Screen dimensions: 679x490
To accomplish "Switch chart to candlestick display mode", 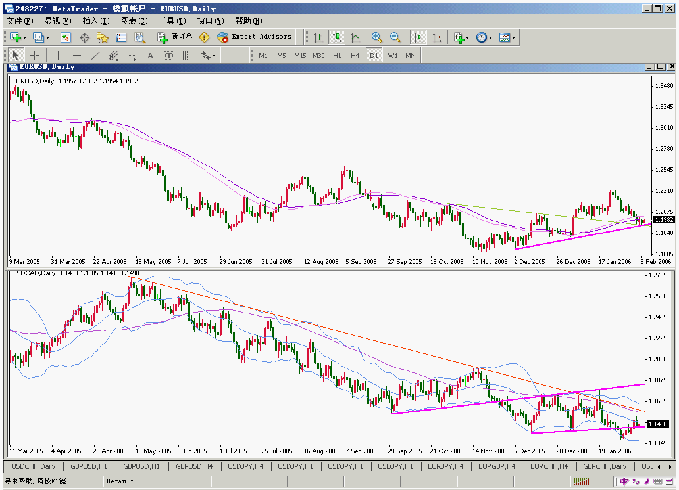I will [x=336, y=37].
